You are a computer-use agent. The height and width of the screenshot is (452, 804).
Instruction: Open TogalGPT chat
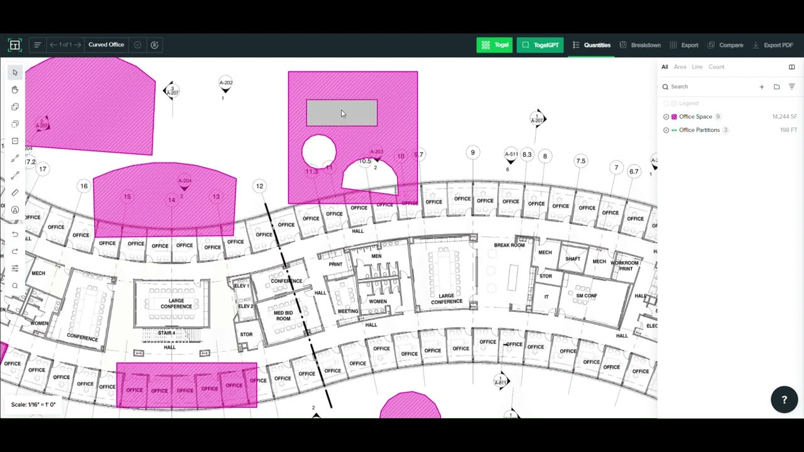(x=540, y=45)
